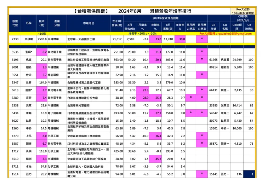Click the 全球第一大晶圓代工廠 description cell
The image size is (262, 185).
point(89,39)
